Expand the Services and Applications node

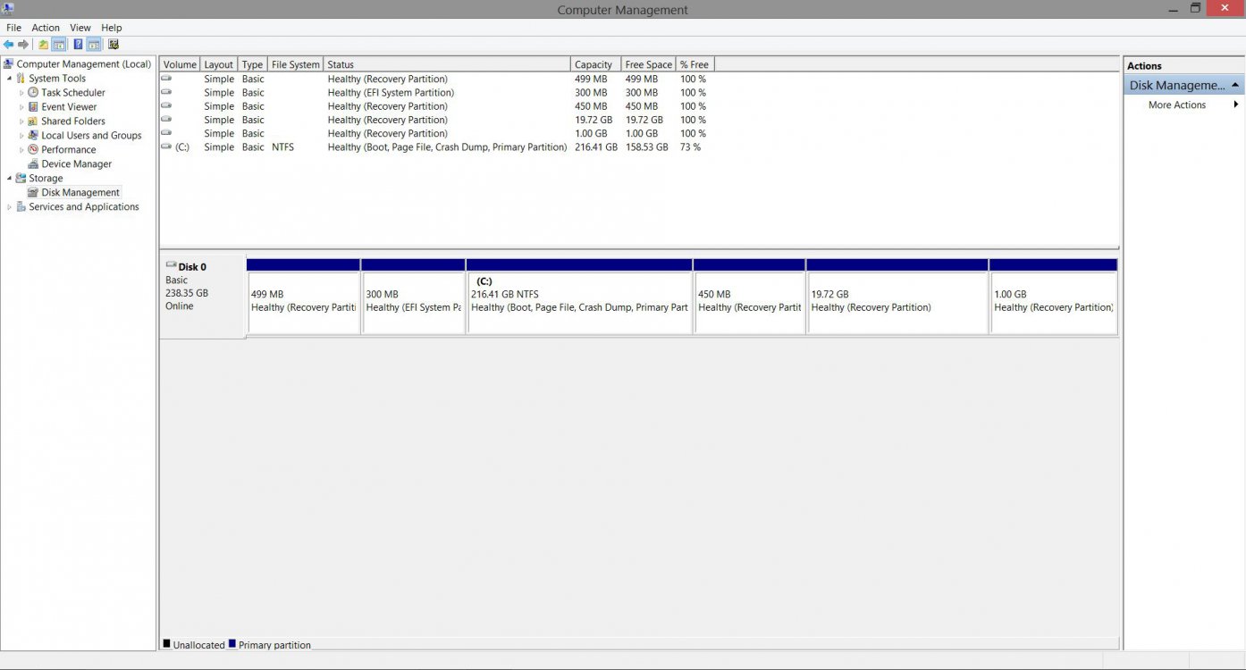pyautogui.click(x=10, y=207)
